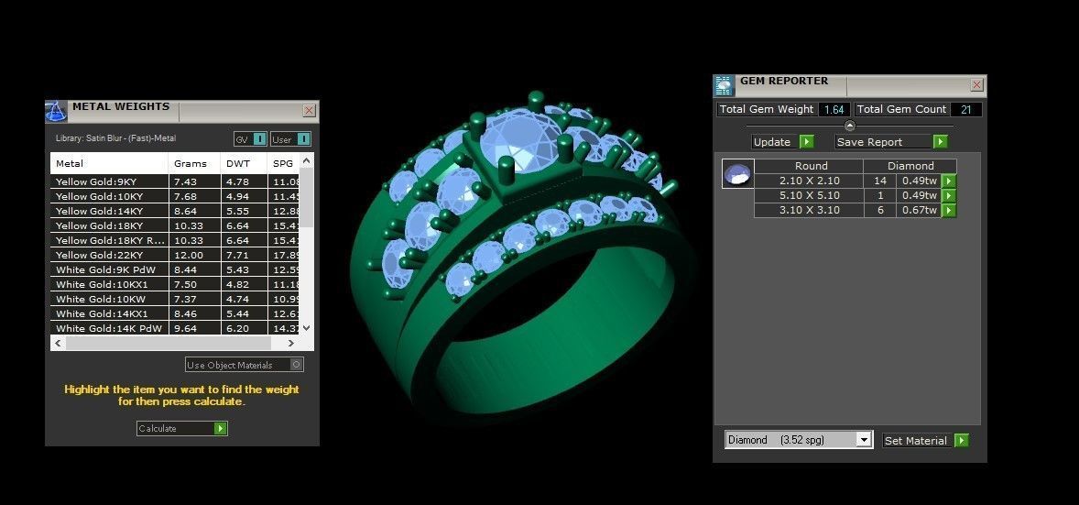Select the Yellow Gold:14KY row
The image size is (1079, 505).
point(176,211)
